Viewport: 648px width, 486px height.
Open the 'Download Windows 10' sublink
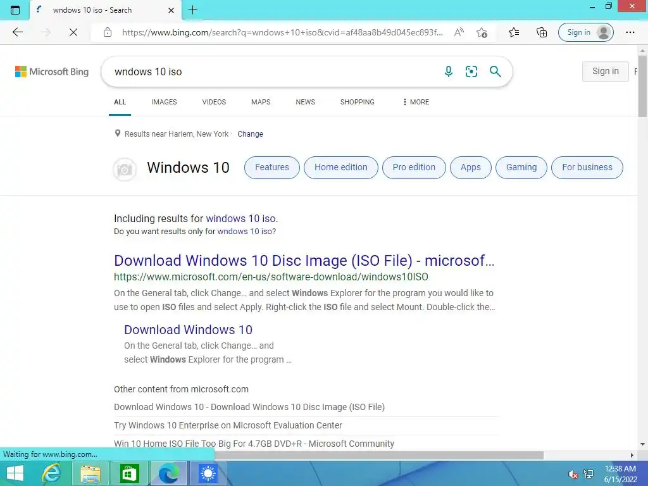tap(188, 330)
